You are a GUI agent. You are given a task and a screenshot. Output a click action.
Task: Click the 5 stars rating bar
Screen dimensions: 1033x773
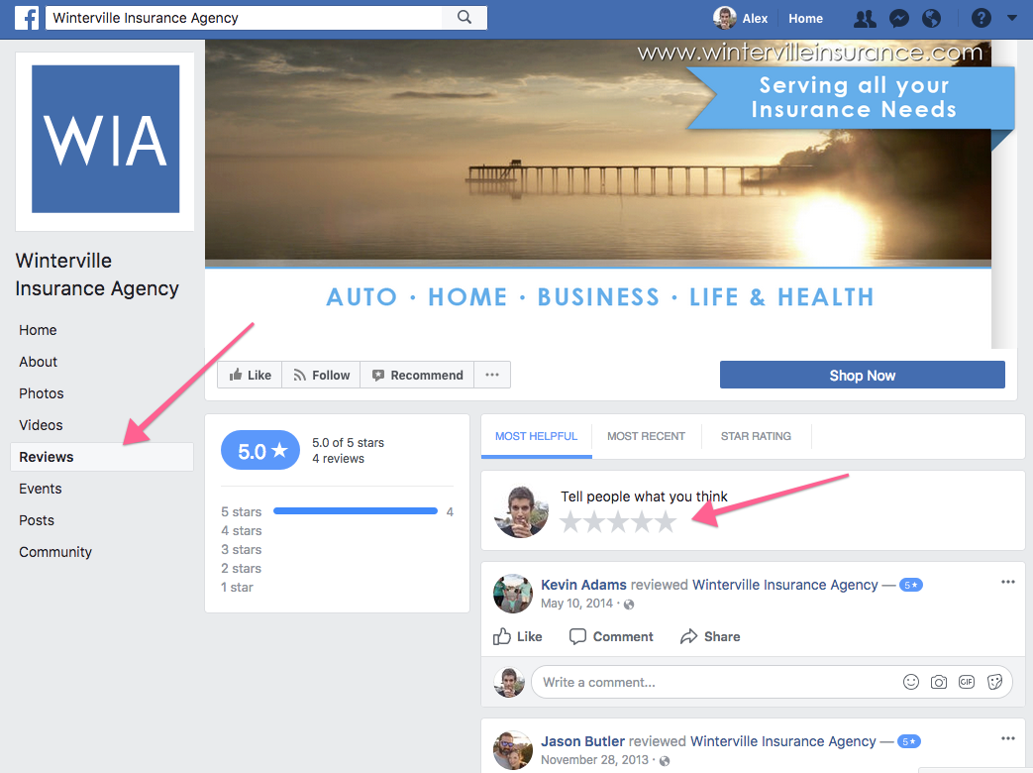pyautogui.click(x=356, y=511)
